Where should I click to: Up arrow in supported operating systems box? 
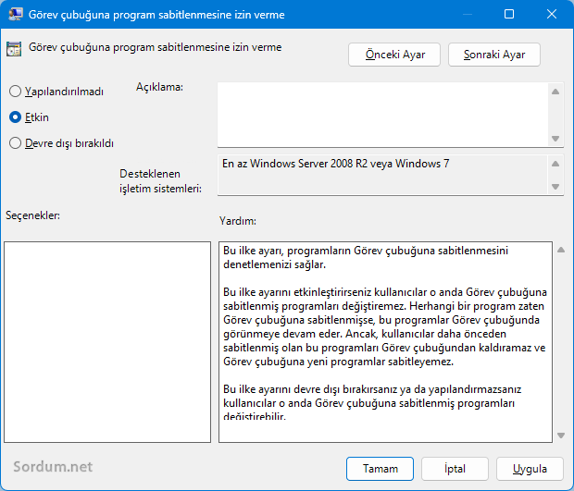555,165
